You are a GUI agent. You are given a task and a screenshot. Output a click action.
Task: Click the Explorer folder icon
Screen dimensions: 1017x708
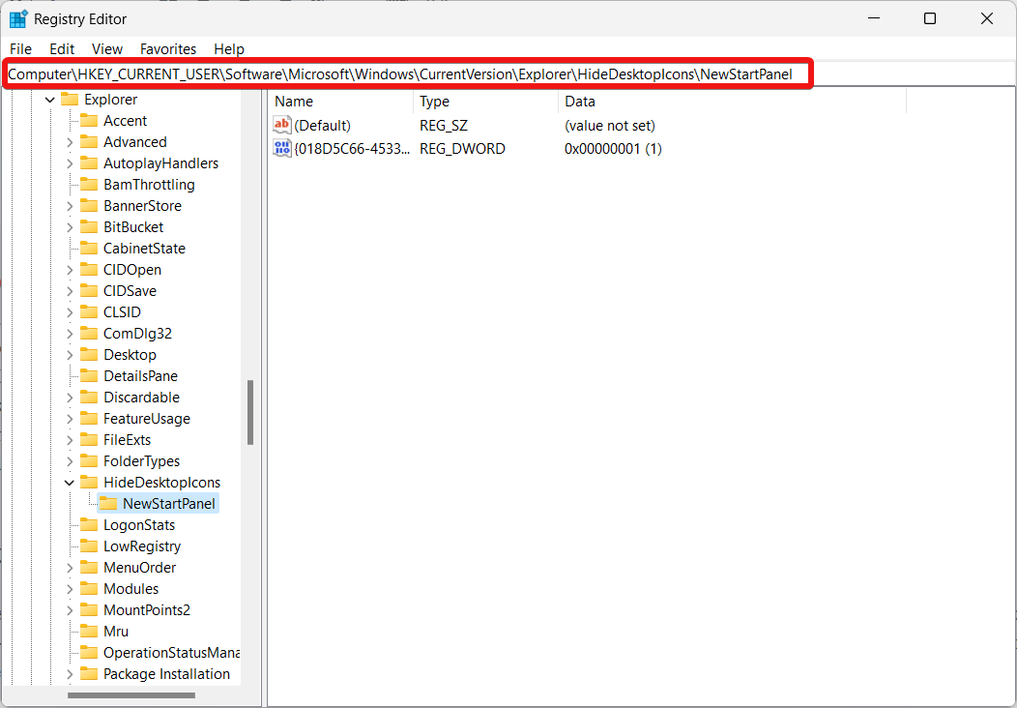(70, 100)
